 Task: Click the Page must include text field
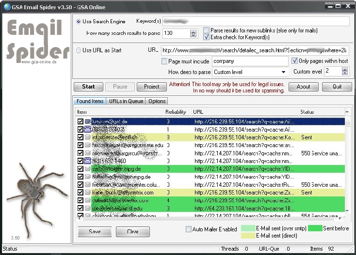(x=250, y=61)
